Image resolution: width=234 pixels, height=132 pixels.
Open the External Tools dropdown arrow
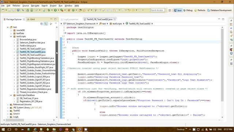tap(65, 10)
